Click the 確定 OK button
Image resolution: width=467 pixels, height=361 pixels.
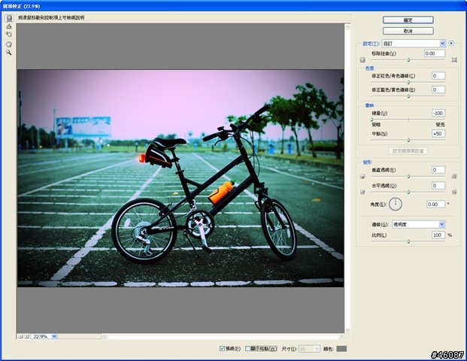tap(408, 20)
